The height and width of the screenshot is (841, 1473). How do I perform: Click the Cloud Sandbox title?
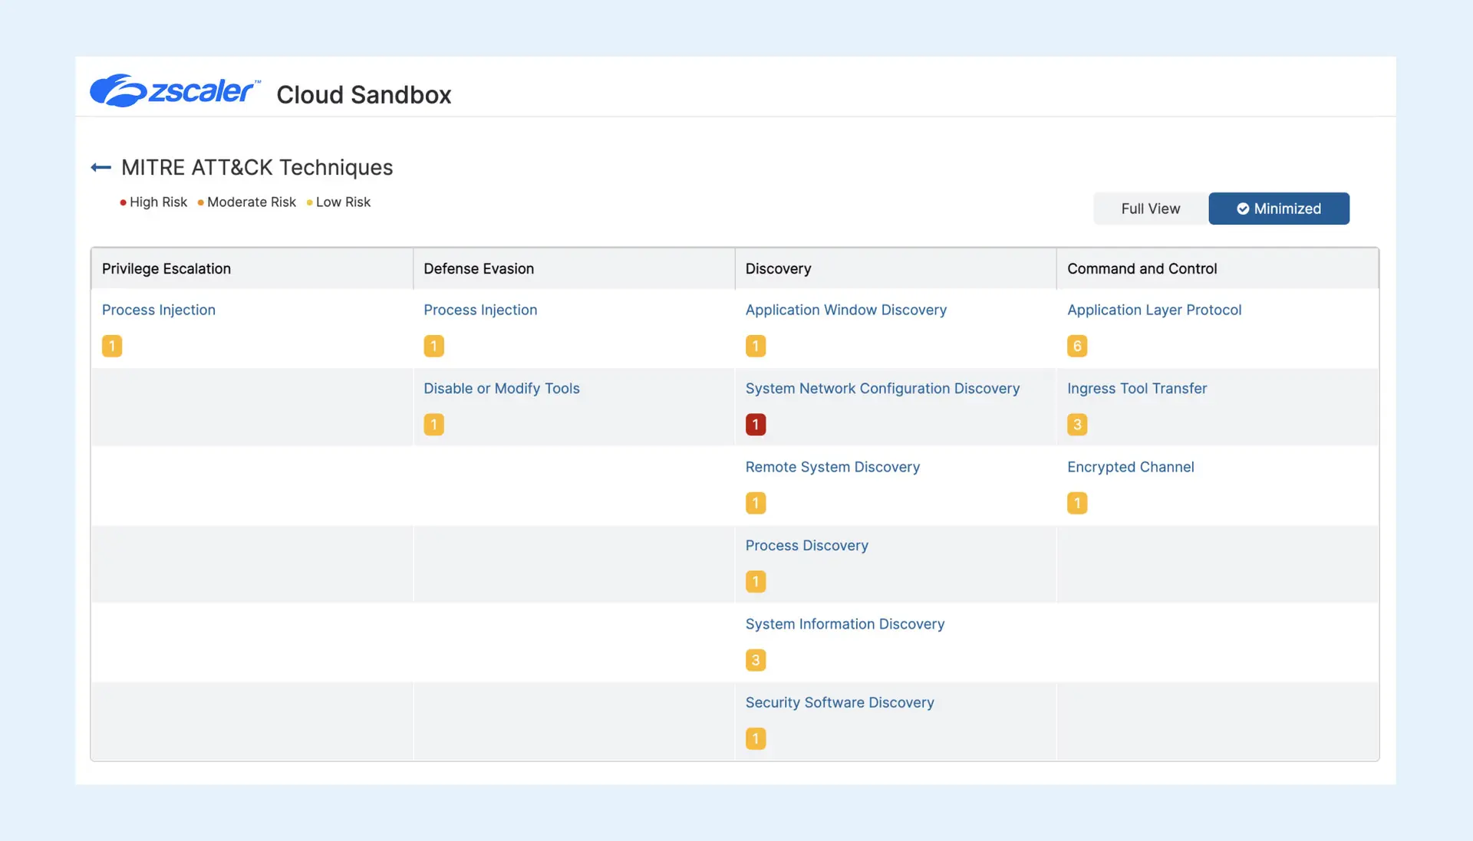[x=364, y=94]
